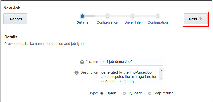Image resolution: width=213 pixels, height=102 pixels.
Task: Click the Details step circle
Action: (82, 16)
